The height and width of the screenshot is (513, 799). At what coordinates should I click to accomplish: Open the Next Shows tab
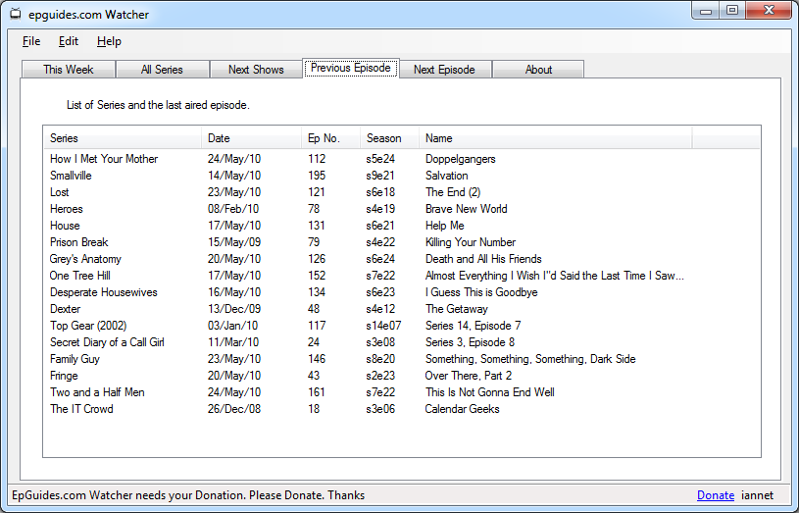[x=256, y=70]
